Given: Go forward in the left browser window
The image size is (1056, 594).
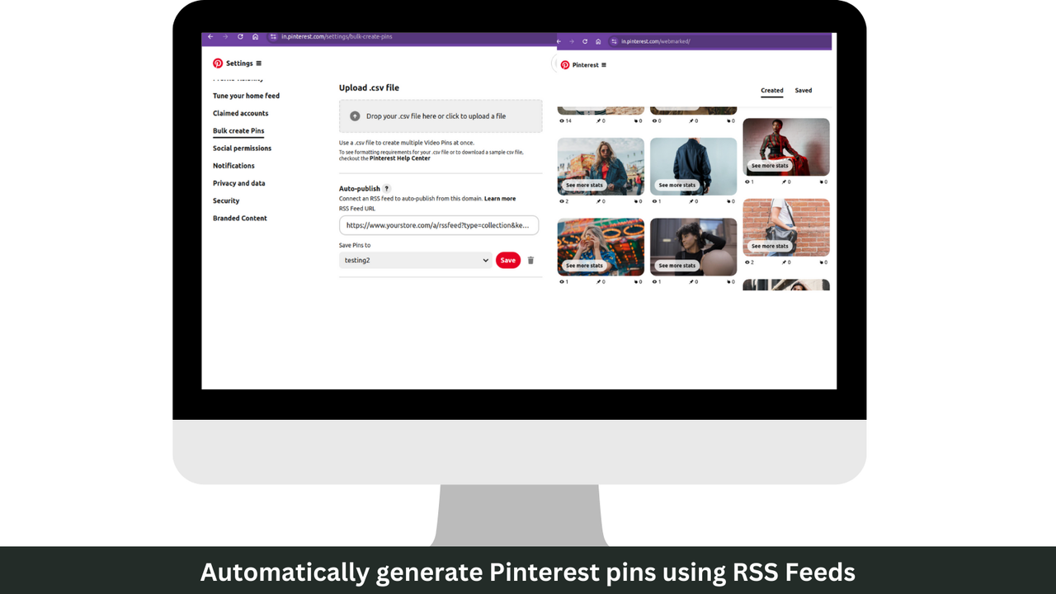Looking at the screenshot, I should pos(225,36).
